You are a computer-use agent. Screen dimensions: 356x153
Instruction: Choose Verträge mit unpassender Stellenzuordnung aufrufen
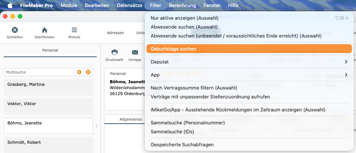pos(249,97)
